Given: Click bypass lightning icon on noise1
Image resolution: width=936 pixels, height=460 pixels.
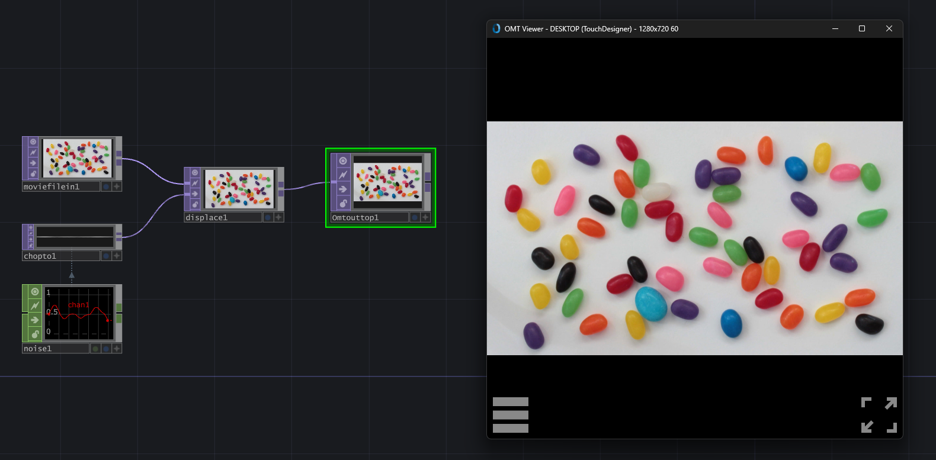Looking at the screenshot, I should tap(35, 305).
